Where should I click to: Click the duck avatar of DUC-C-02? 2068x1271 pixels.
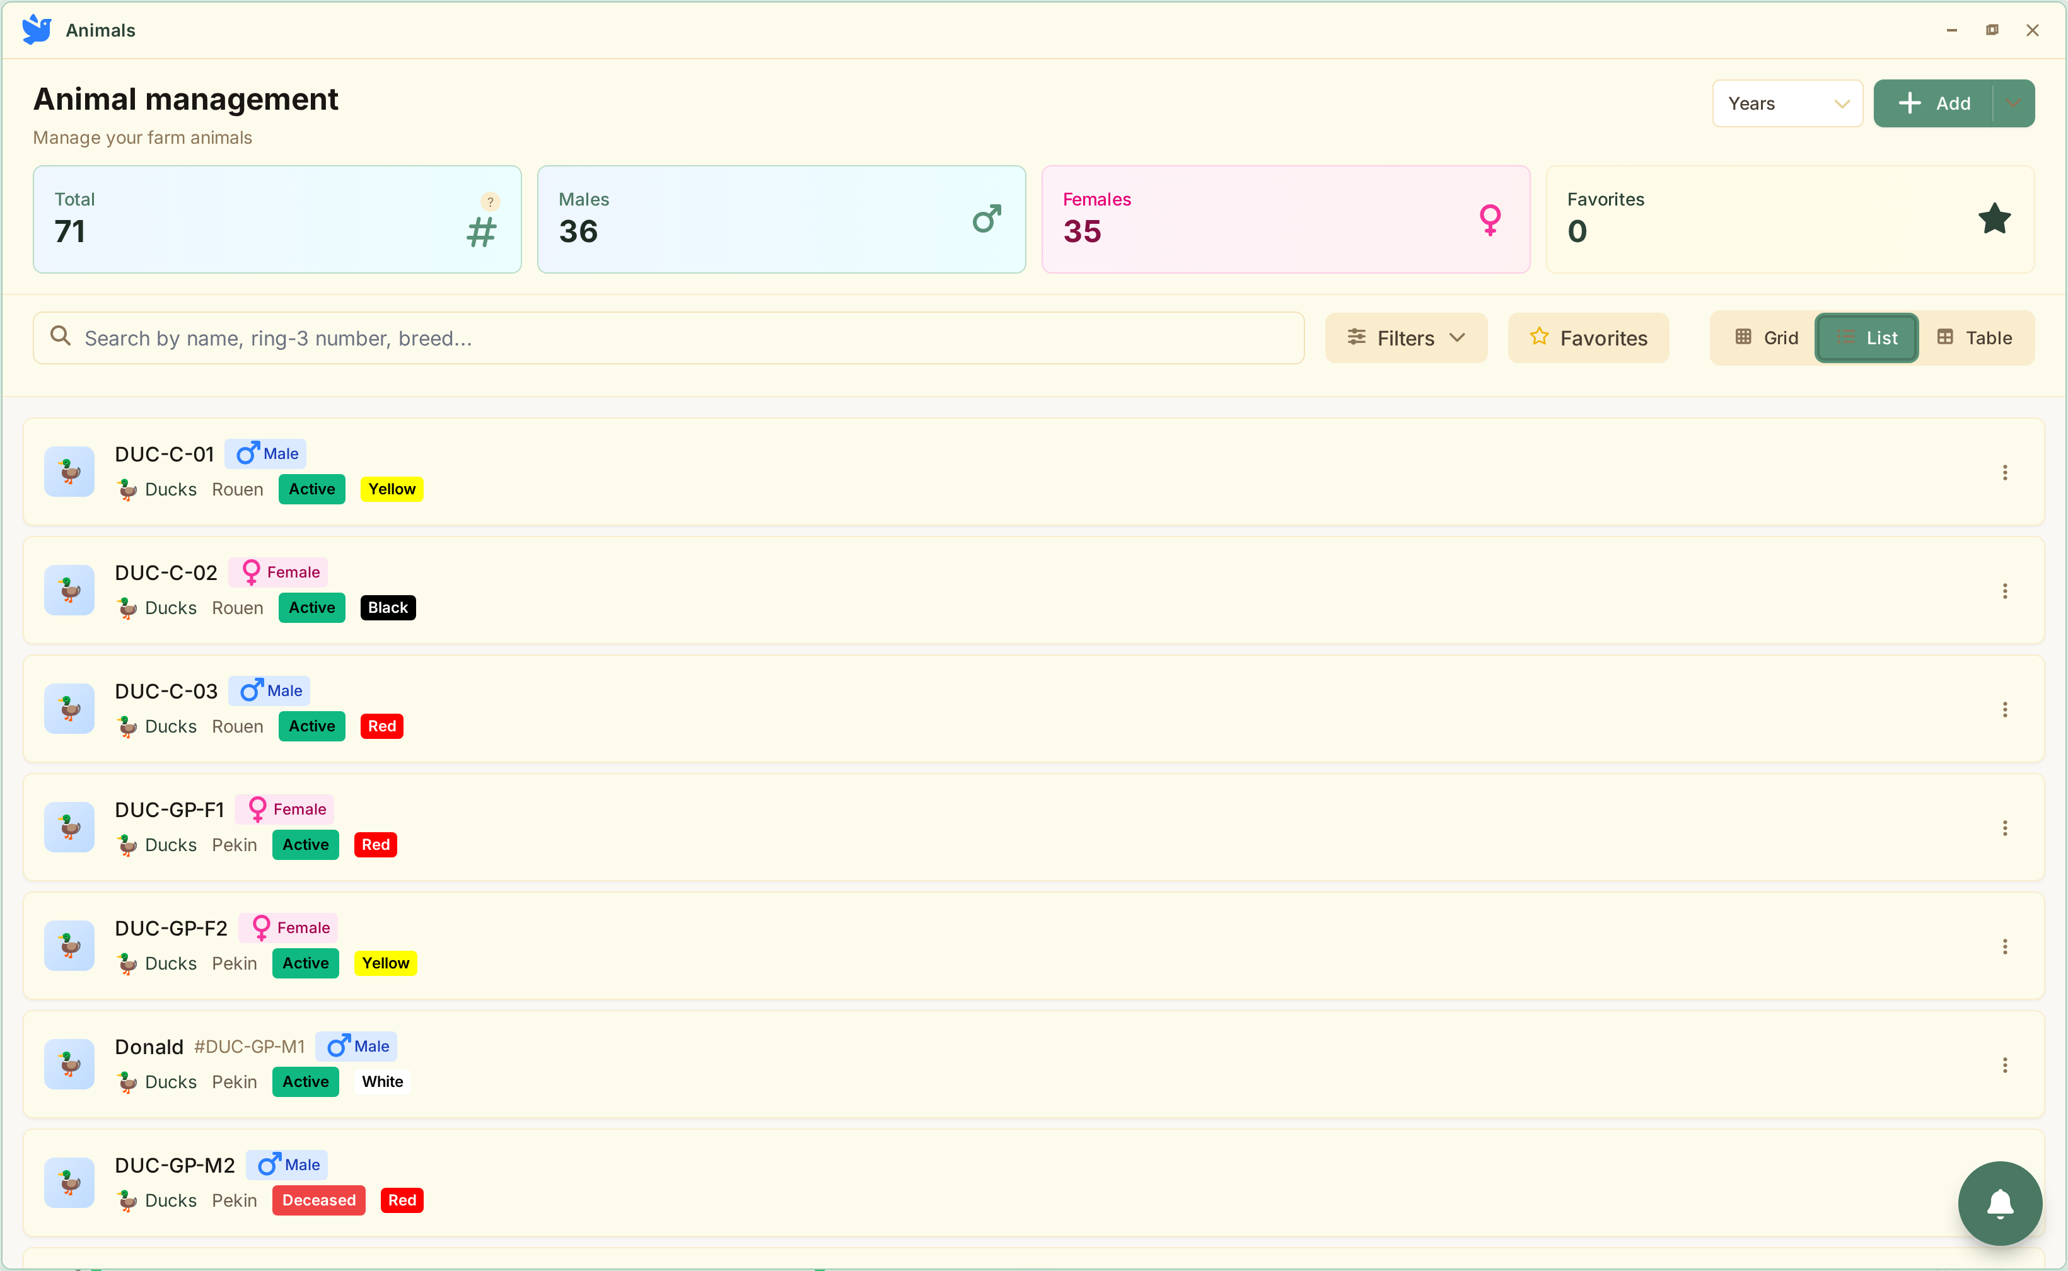point(70,590)
